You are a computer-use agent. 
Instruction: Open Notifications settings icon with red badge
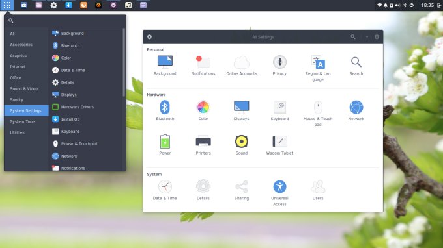[203, 66]
